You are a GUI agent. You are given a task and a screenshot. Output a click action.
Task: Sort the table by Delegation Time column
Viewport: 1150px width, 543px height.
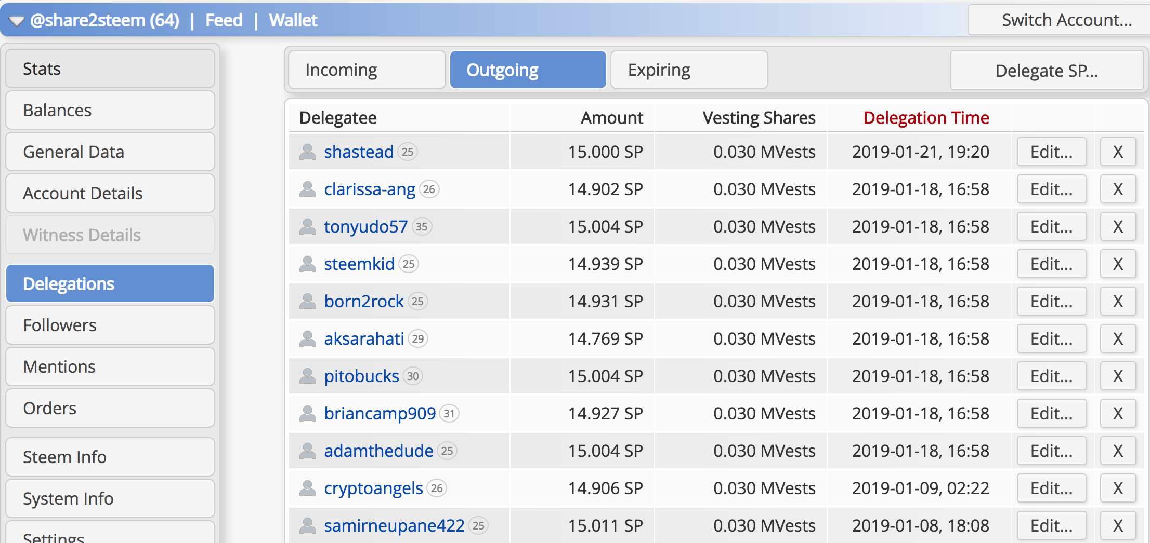(x=926, y=118)
